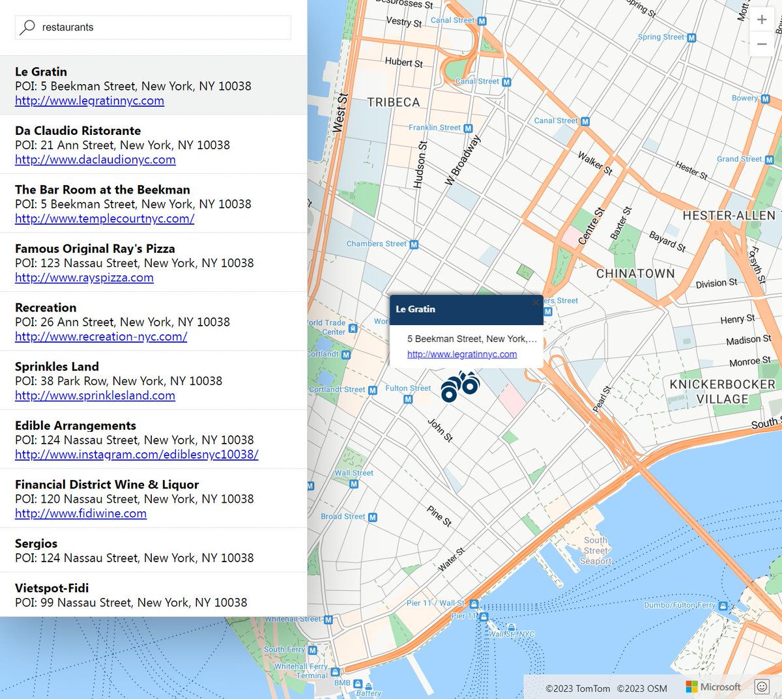Viewport: 782px width, 699px height.
Task: Click the TRIBECA neighborhood label
Action: pos(394,102)
